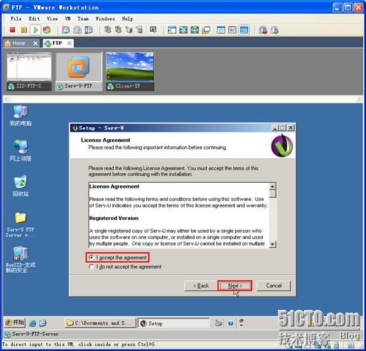Select the IIS-FTP-S... VM thumbnail
Viewport: 366px width, 351px height.
(29, 72)
